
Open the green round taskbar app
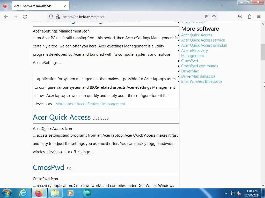87,193
